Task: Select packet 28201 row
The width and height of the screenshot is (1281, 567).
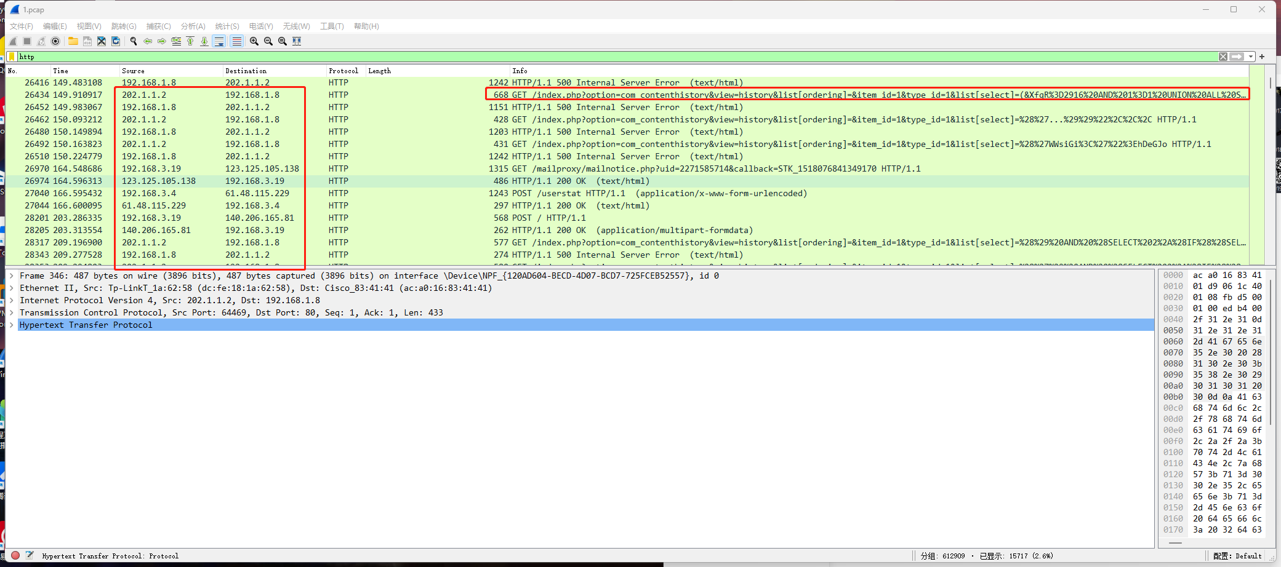Action: click(x=627, y=218)
